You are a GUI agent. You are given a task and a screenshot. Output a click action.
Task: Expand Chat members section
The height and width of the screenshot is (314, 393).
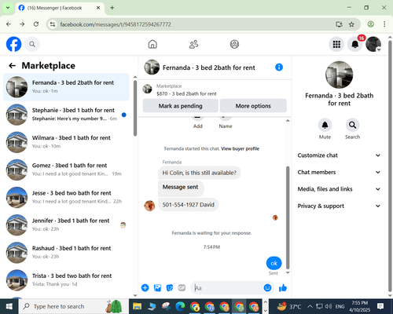point(339,172)
